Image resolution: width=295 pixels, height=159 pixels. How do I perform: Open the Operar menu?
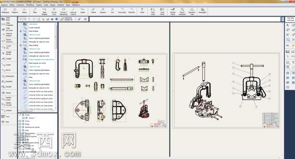(39, 5)
